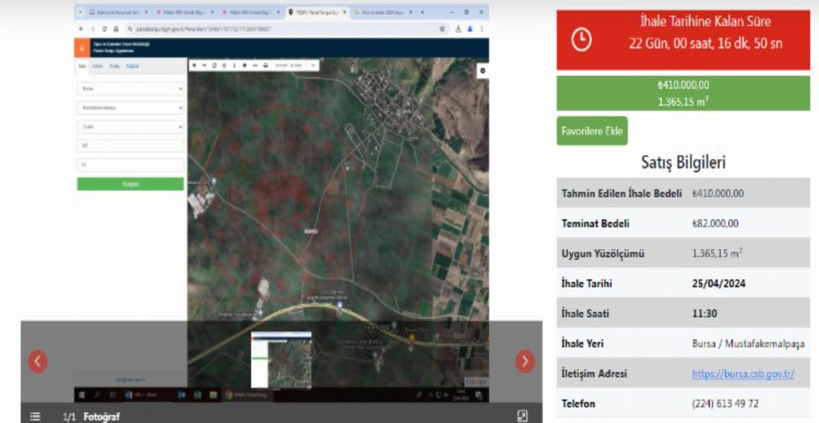Select the active TKGM Parsel Sorgu browser tab

pyautogui.click(x=317, y=12)
